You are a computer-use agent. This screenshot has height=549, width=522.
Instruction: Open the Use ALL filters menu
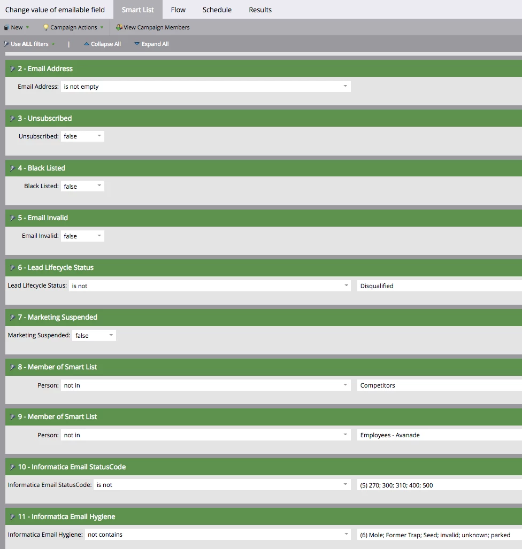(29, 44)
